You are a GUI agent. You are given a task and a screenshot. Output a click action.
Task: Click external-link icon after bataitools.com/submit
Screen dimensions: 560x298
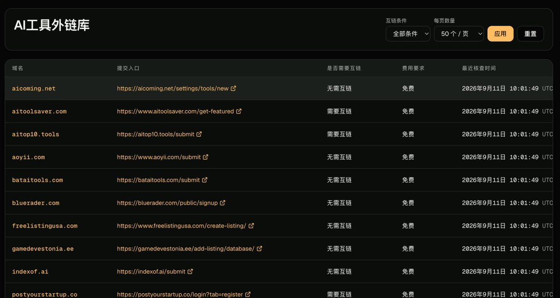click(205, 180)
